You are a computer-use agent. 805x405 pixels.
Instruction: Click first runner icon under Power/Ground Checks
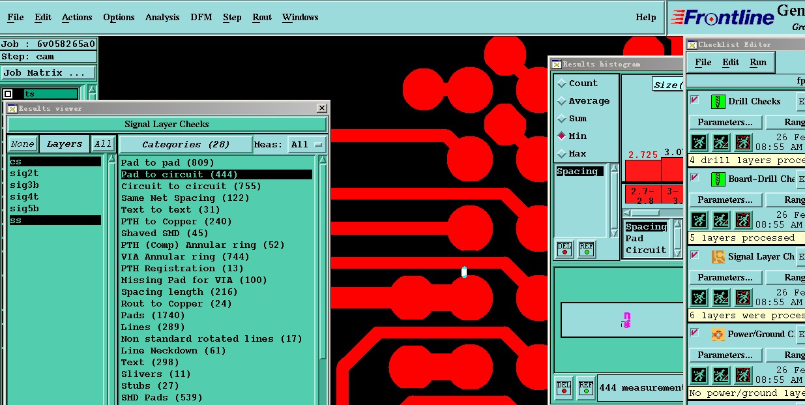coord(699,375)
